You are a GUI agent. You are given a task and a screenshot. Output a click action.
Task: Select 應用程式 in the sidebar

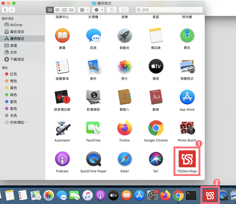click(x=22, y=39)
